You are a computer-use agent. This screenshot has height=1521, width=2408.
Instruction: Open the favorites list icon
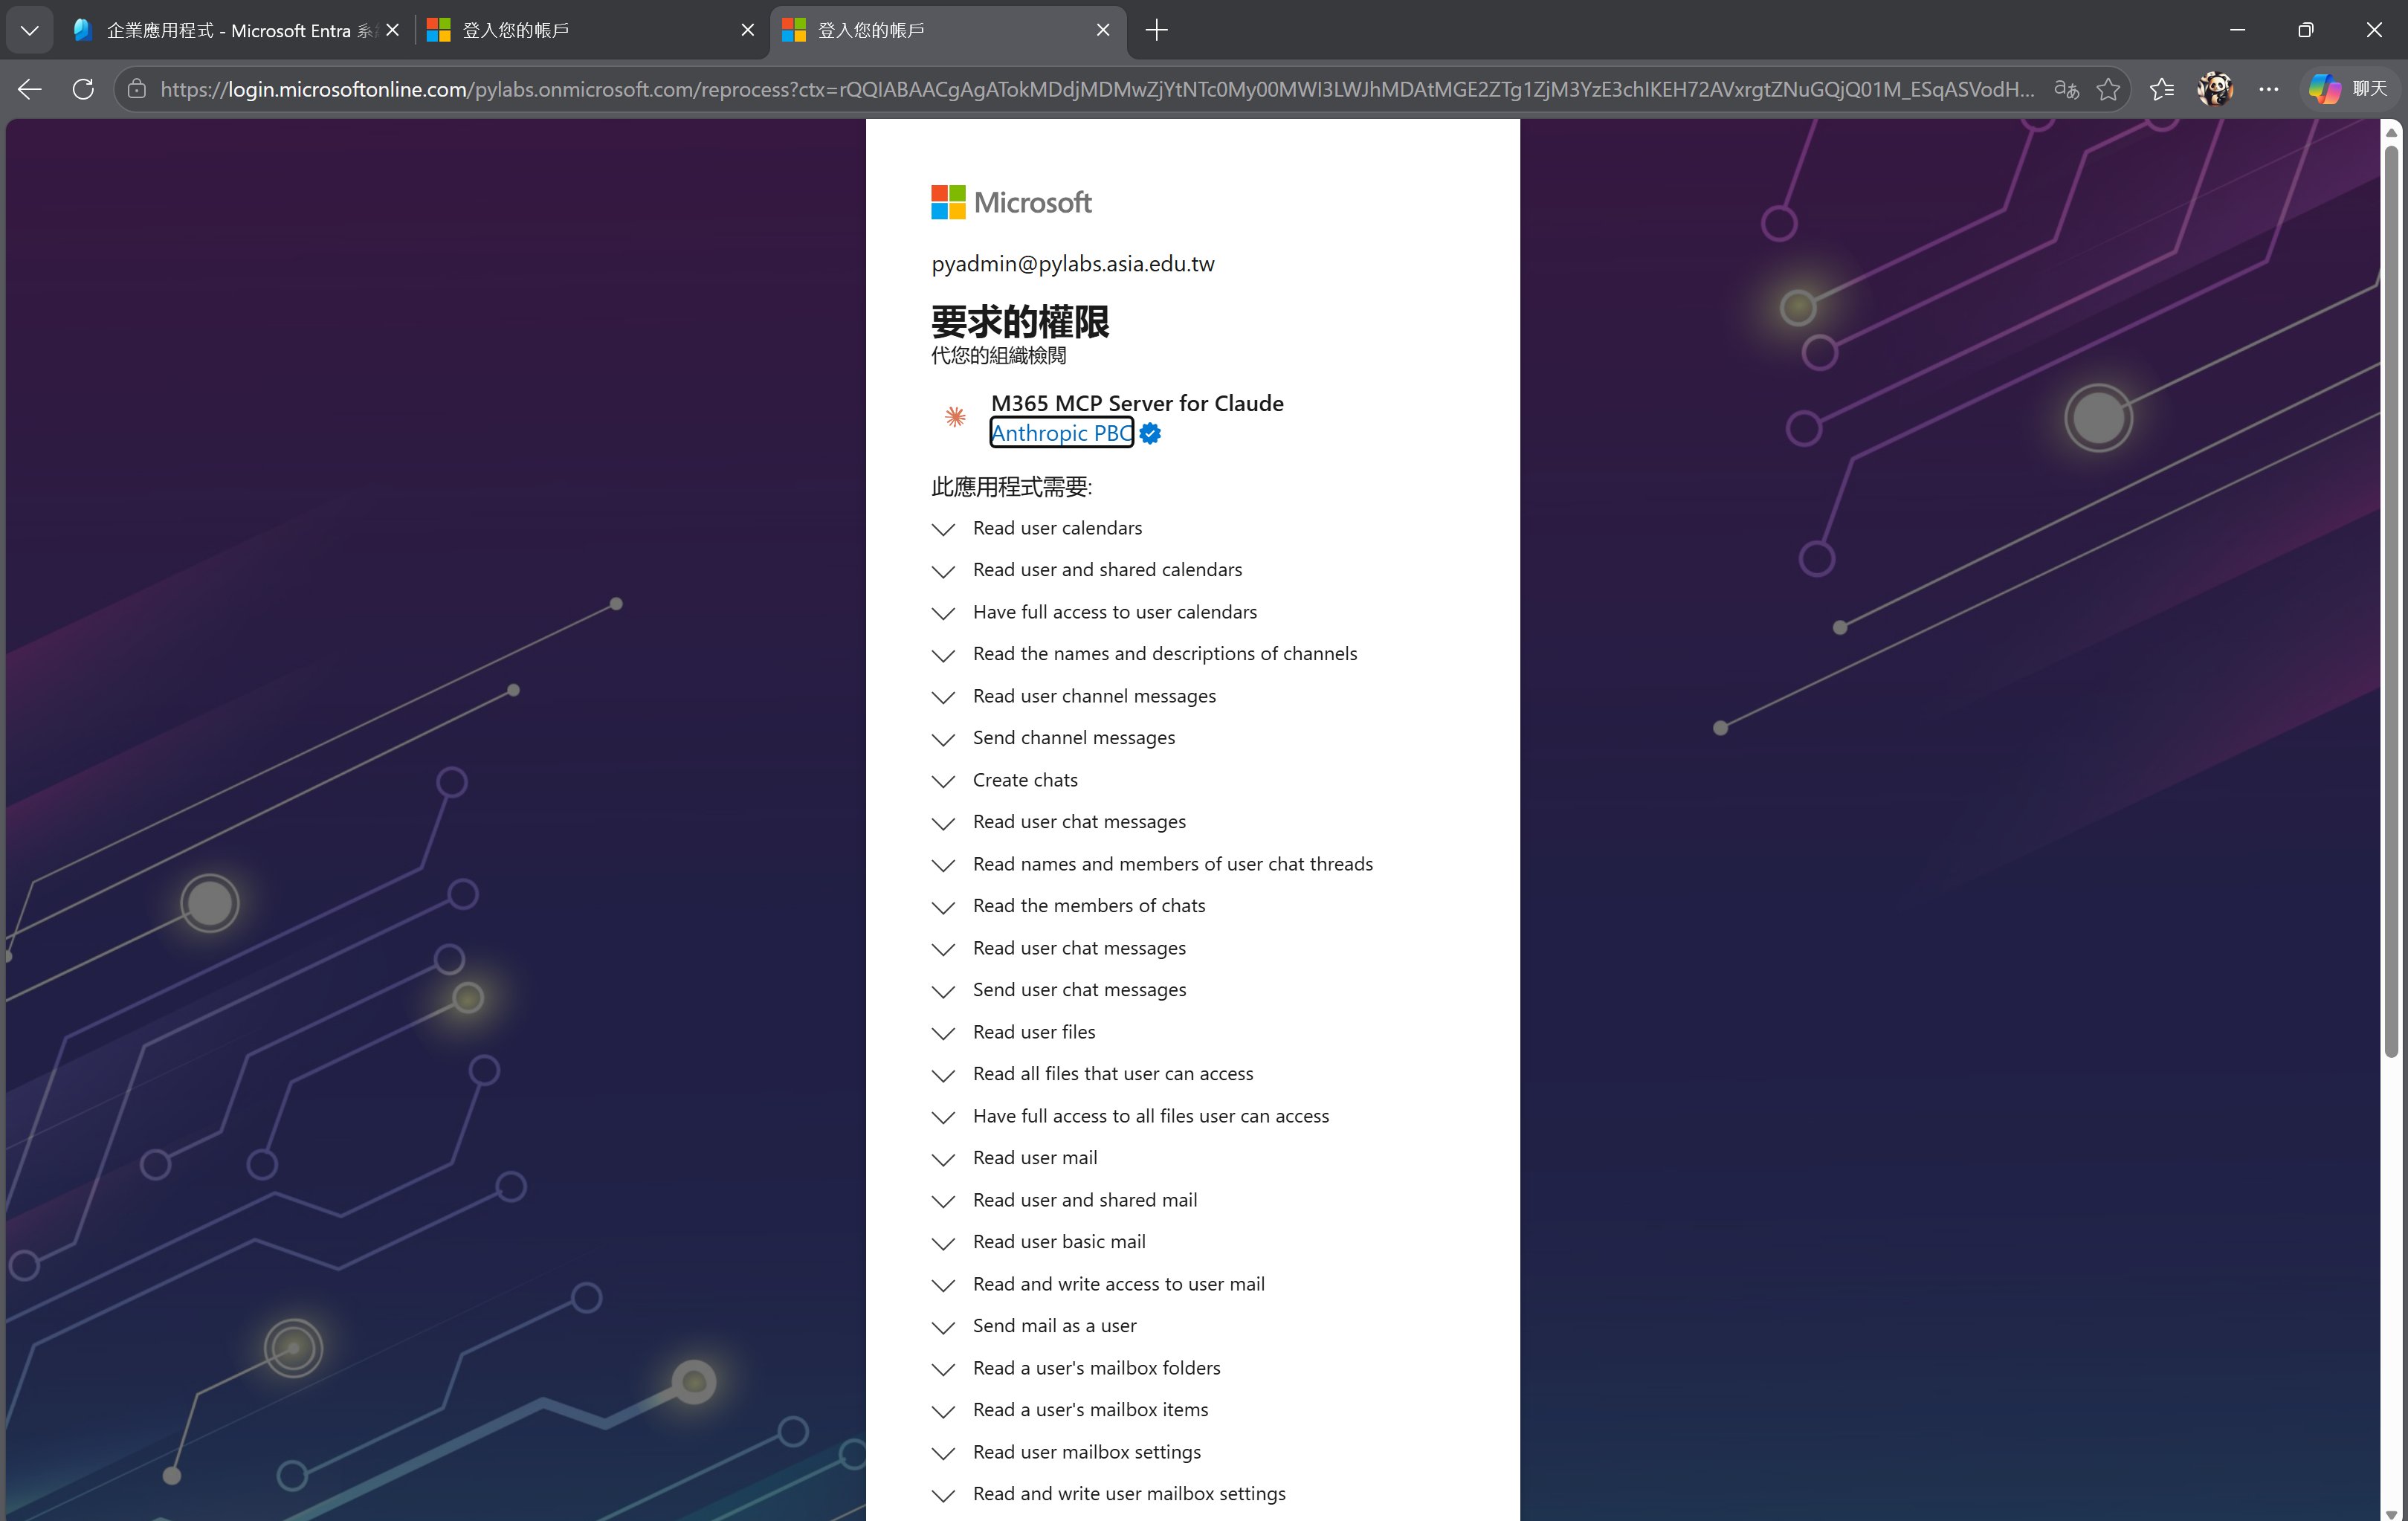2162,89
